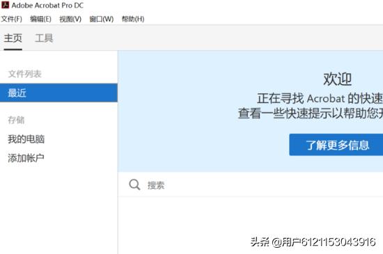Click the Adobe Acrobat logo icon
Viewport: 383px width, 254px height.
(5, 5)
